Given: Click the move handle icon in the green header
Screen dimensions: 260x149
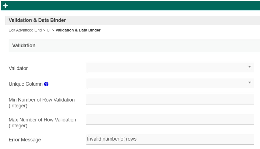Looking at the screenshot, I should [5, 6].
